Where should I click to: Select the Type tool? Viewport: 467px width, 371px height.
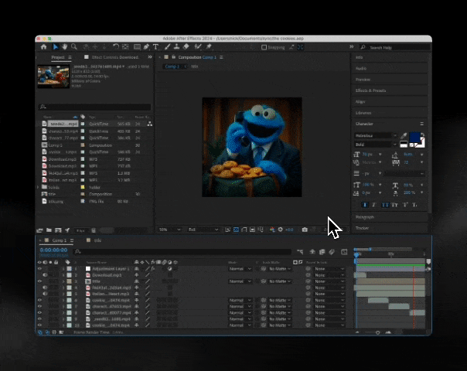(155, 46)
